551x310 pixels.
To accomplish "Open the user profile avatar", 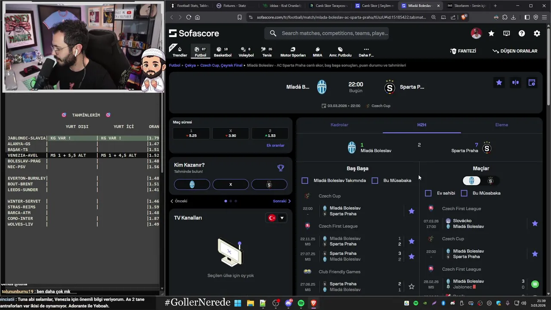I will (x=476, y=33).
